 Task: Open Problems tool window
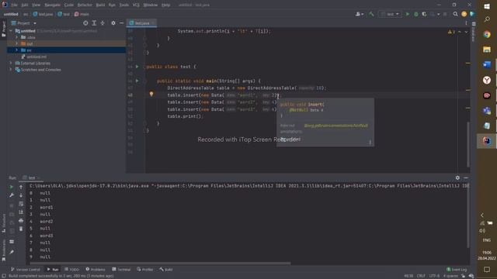[x=96, y=270]
